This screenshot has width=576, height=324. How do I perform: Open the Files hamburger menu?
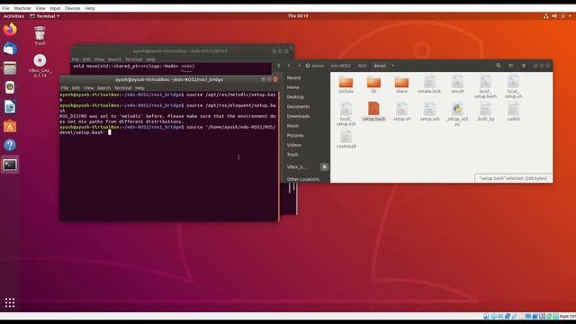point(524,66)
